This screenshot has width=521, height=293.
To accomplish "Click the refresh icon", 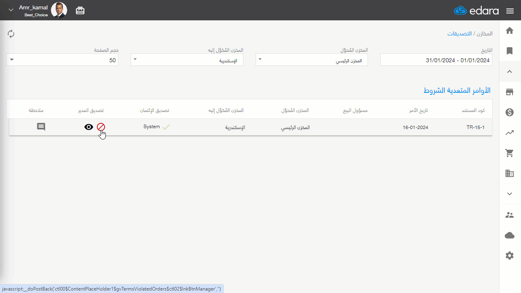I will [11, 34].
